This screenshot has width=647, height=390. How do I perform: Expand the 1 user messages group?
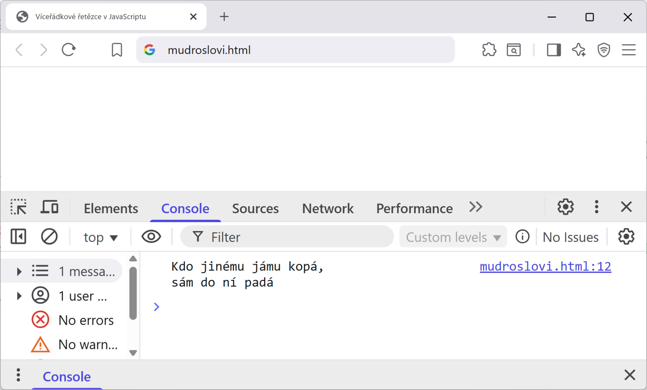[19, 296]
